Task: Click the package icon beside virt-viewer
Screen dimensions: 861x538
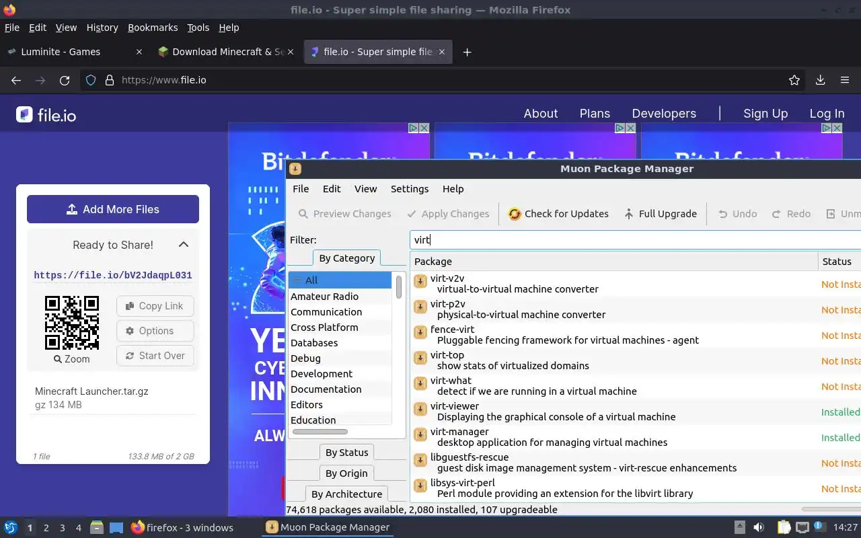Action: 420,409
